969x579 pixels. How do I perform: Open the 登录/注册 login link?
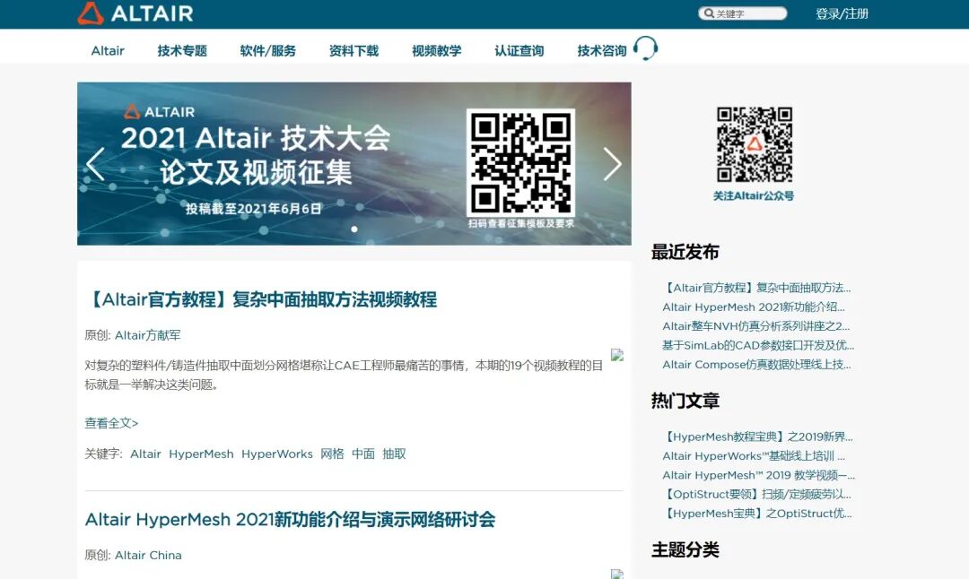842,13
